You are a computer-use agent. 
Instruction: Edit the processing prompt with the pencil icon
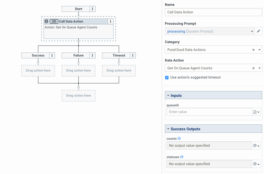click(x=258, y=31)
